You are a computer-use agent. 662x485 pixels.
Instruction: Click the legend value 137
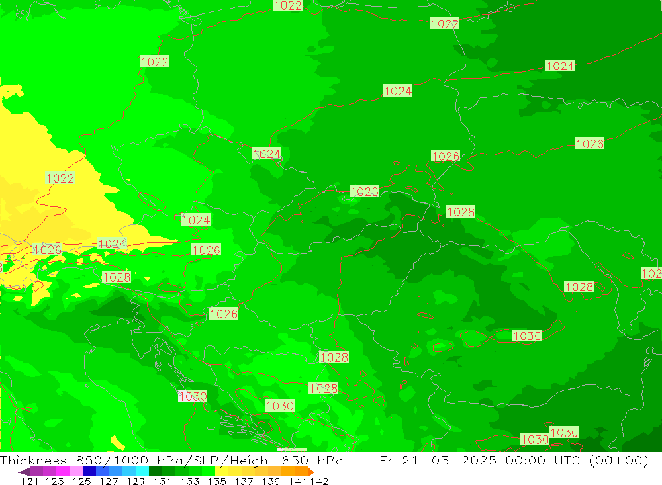(x=244, y=481)
